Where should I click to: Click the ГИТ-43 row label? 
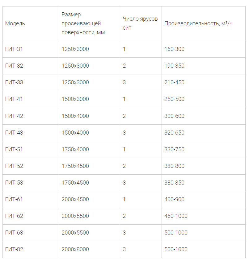pyautogui.click(x=14, y=133)
